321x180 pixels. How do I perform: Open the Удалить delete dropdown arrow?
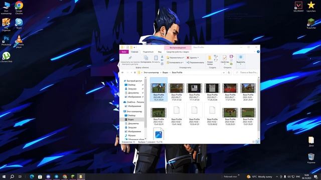pos(198,58)
